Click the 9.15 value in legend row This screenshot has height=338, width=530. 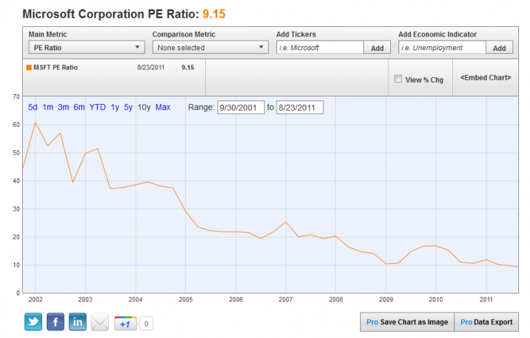(188, 67)
